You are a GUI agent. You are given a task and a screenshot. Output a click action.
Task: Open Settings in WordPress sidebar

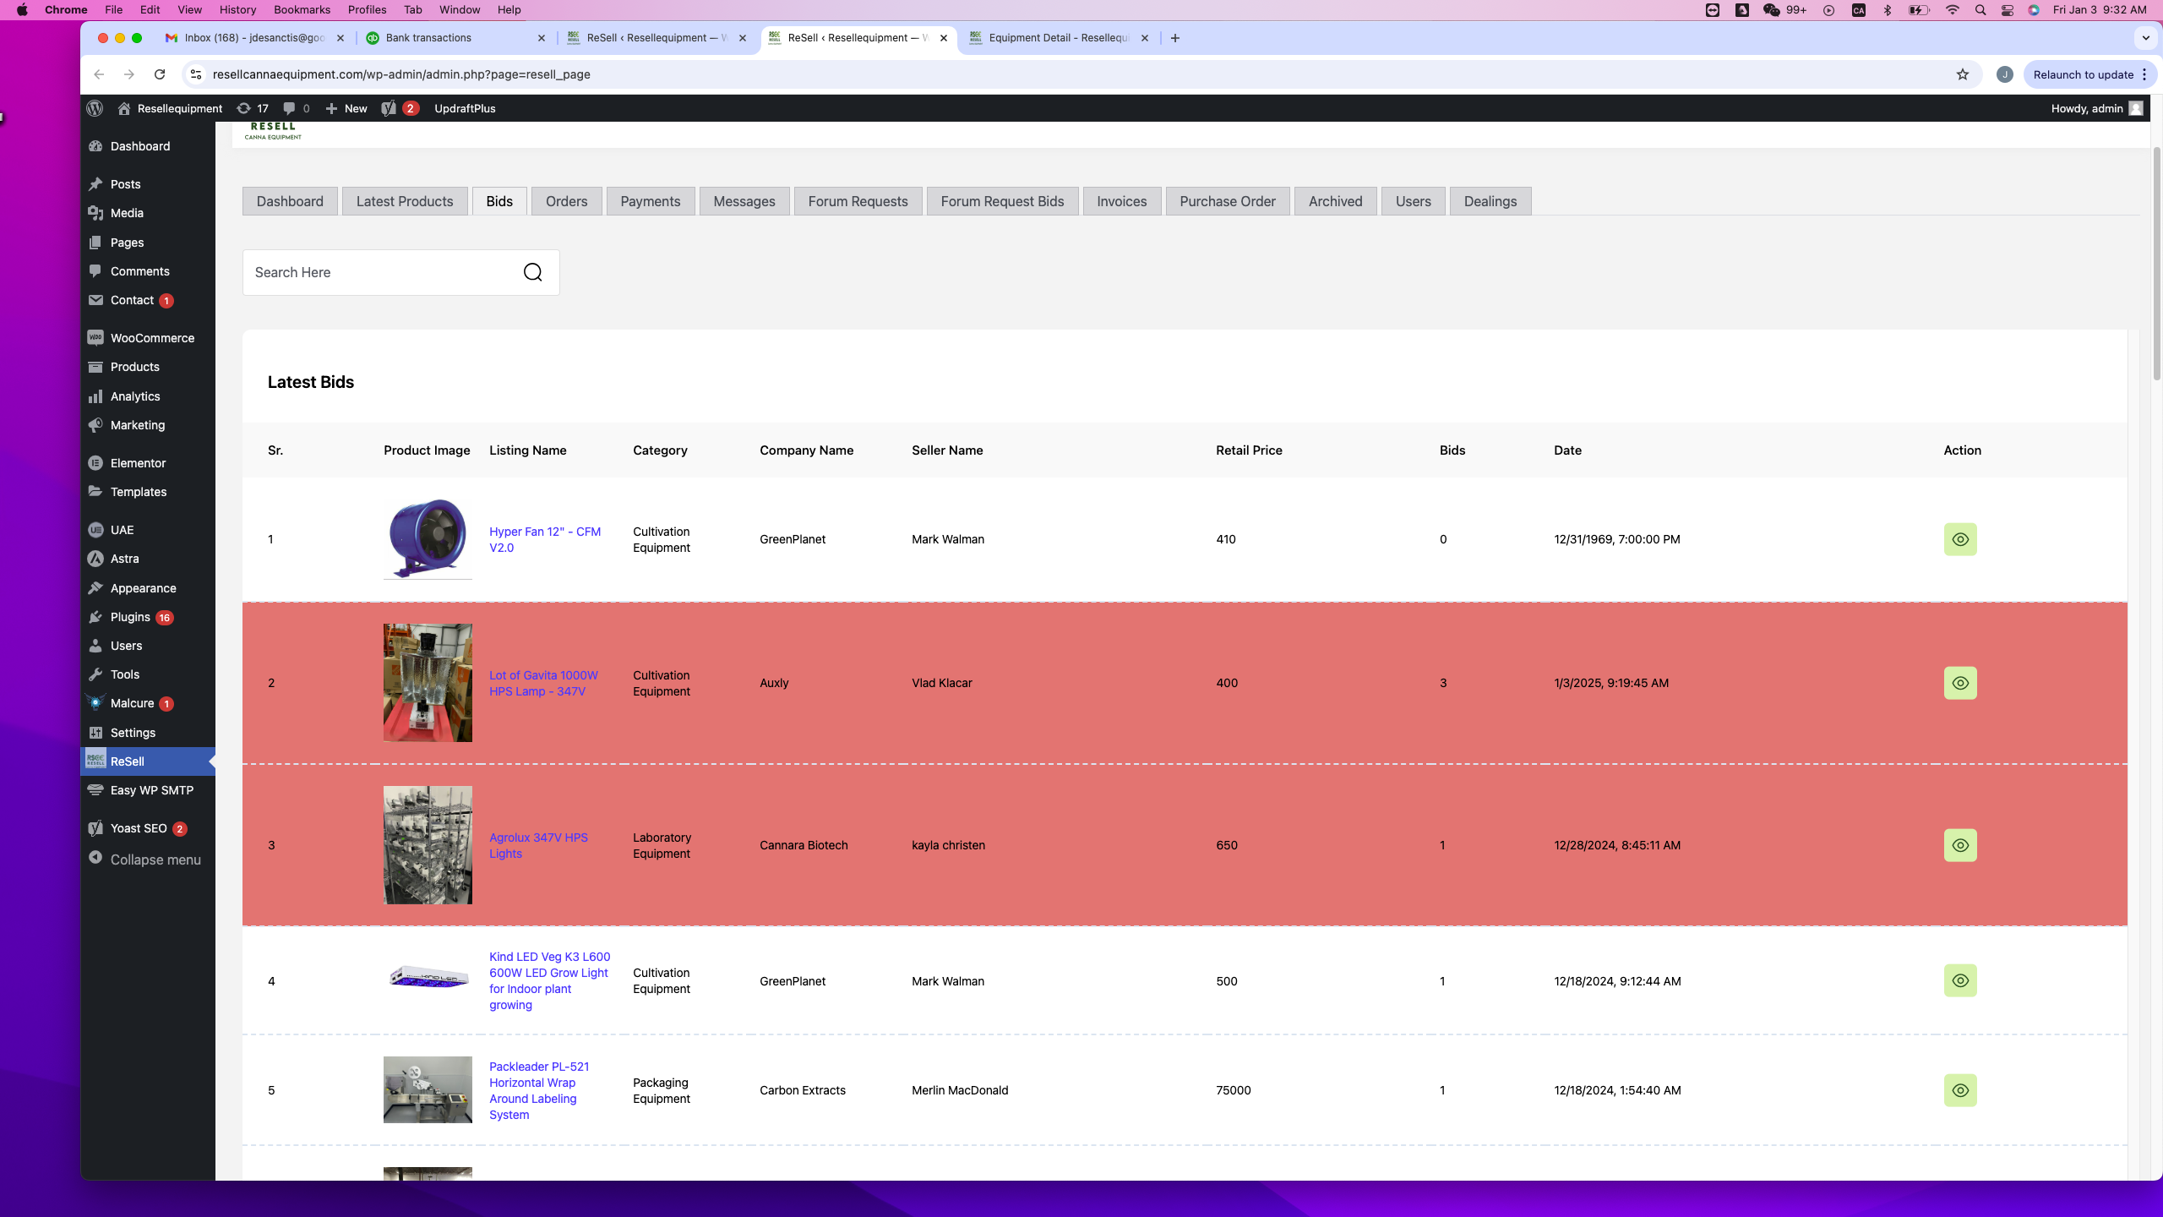point(148,733)
